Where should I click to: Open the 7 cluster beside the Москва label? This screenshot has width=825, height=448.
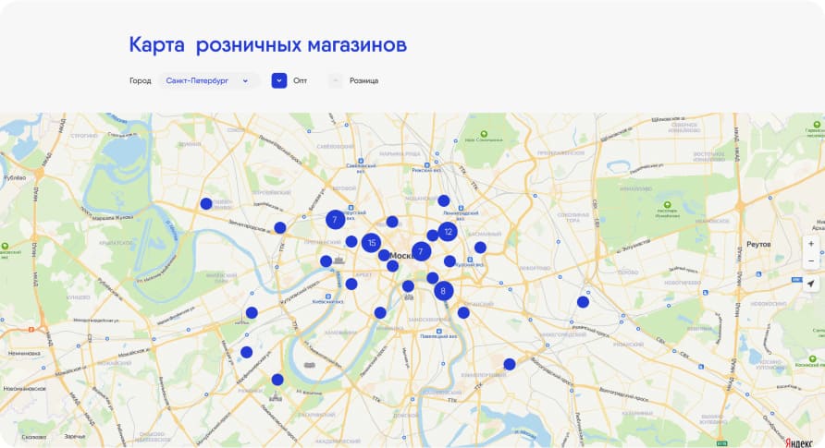tap(421, 251)
